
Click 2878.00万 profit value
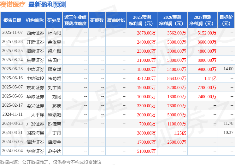[x=146, y=33]
